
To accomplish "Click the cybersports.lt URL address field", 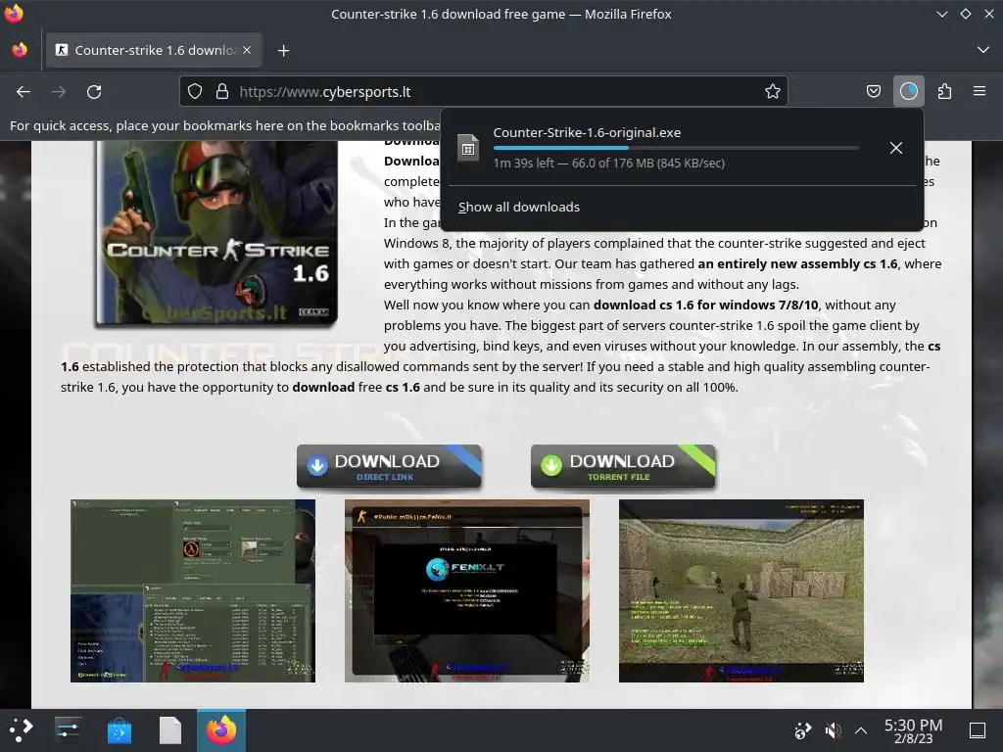I will click(484, 91).
